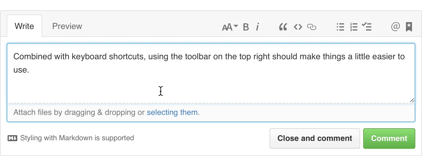422x156 pixels.
Task: Click the text area resize handle
Action: click(412, 100)
